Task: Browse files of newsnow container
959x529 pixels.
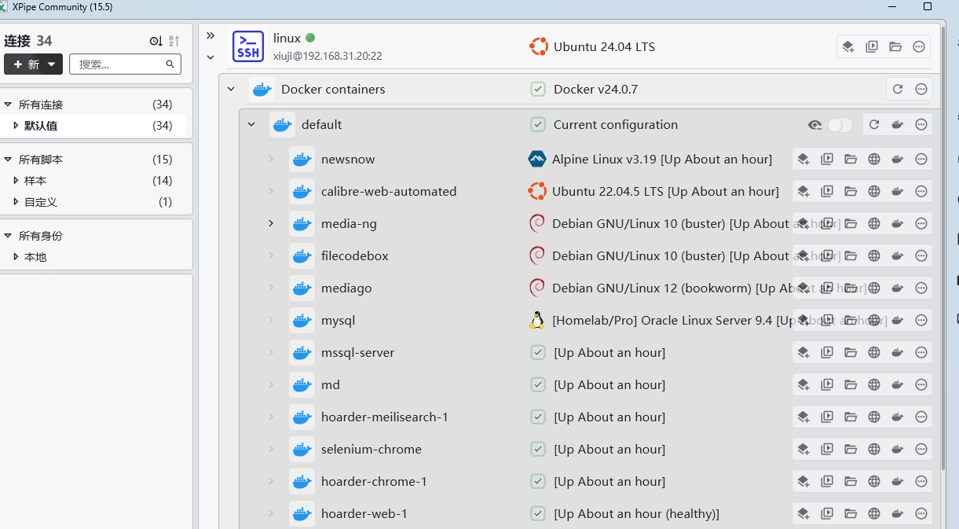Action: pos(851,159)
